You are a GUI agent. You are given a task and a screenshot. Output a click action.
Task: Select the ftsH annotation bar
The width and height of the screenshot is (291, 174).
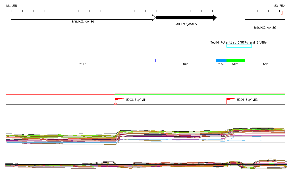pyautogui.click(x=265, y=61)
